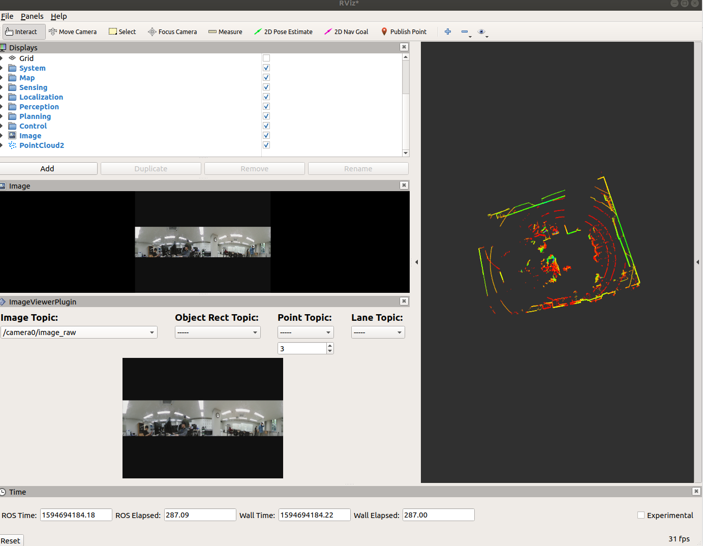Click inside the Wall Time field

tap(314, 514)
